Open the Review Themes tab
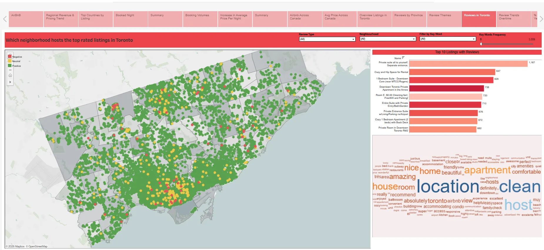 click(x=444, y=19)
